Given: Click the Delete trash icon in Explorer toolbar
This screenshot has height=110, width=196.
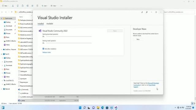Looking at the screenshot, I should click(x=37, y=6).
